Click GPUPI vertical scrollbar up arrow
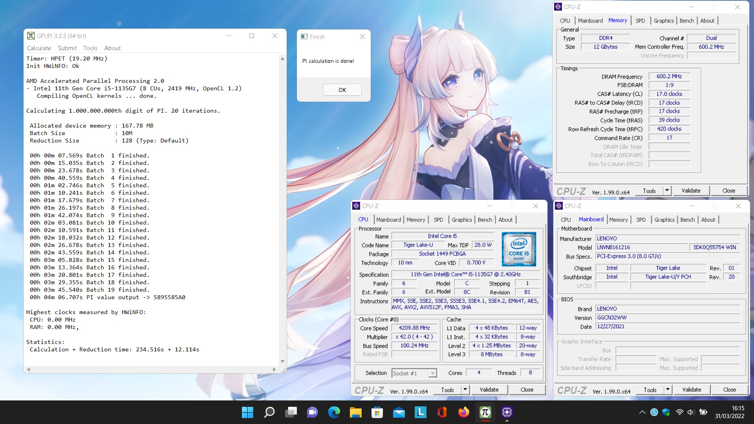This screenshot has width=754, height=424. click(x=282, y=58)
